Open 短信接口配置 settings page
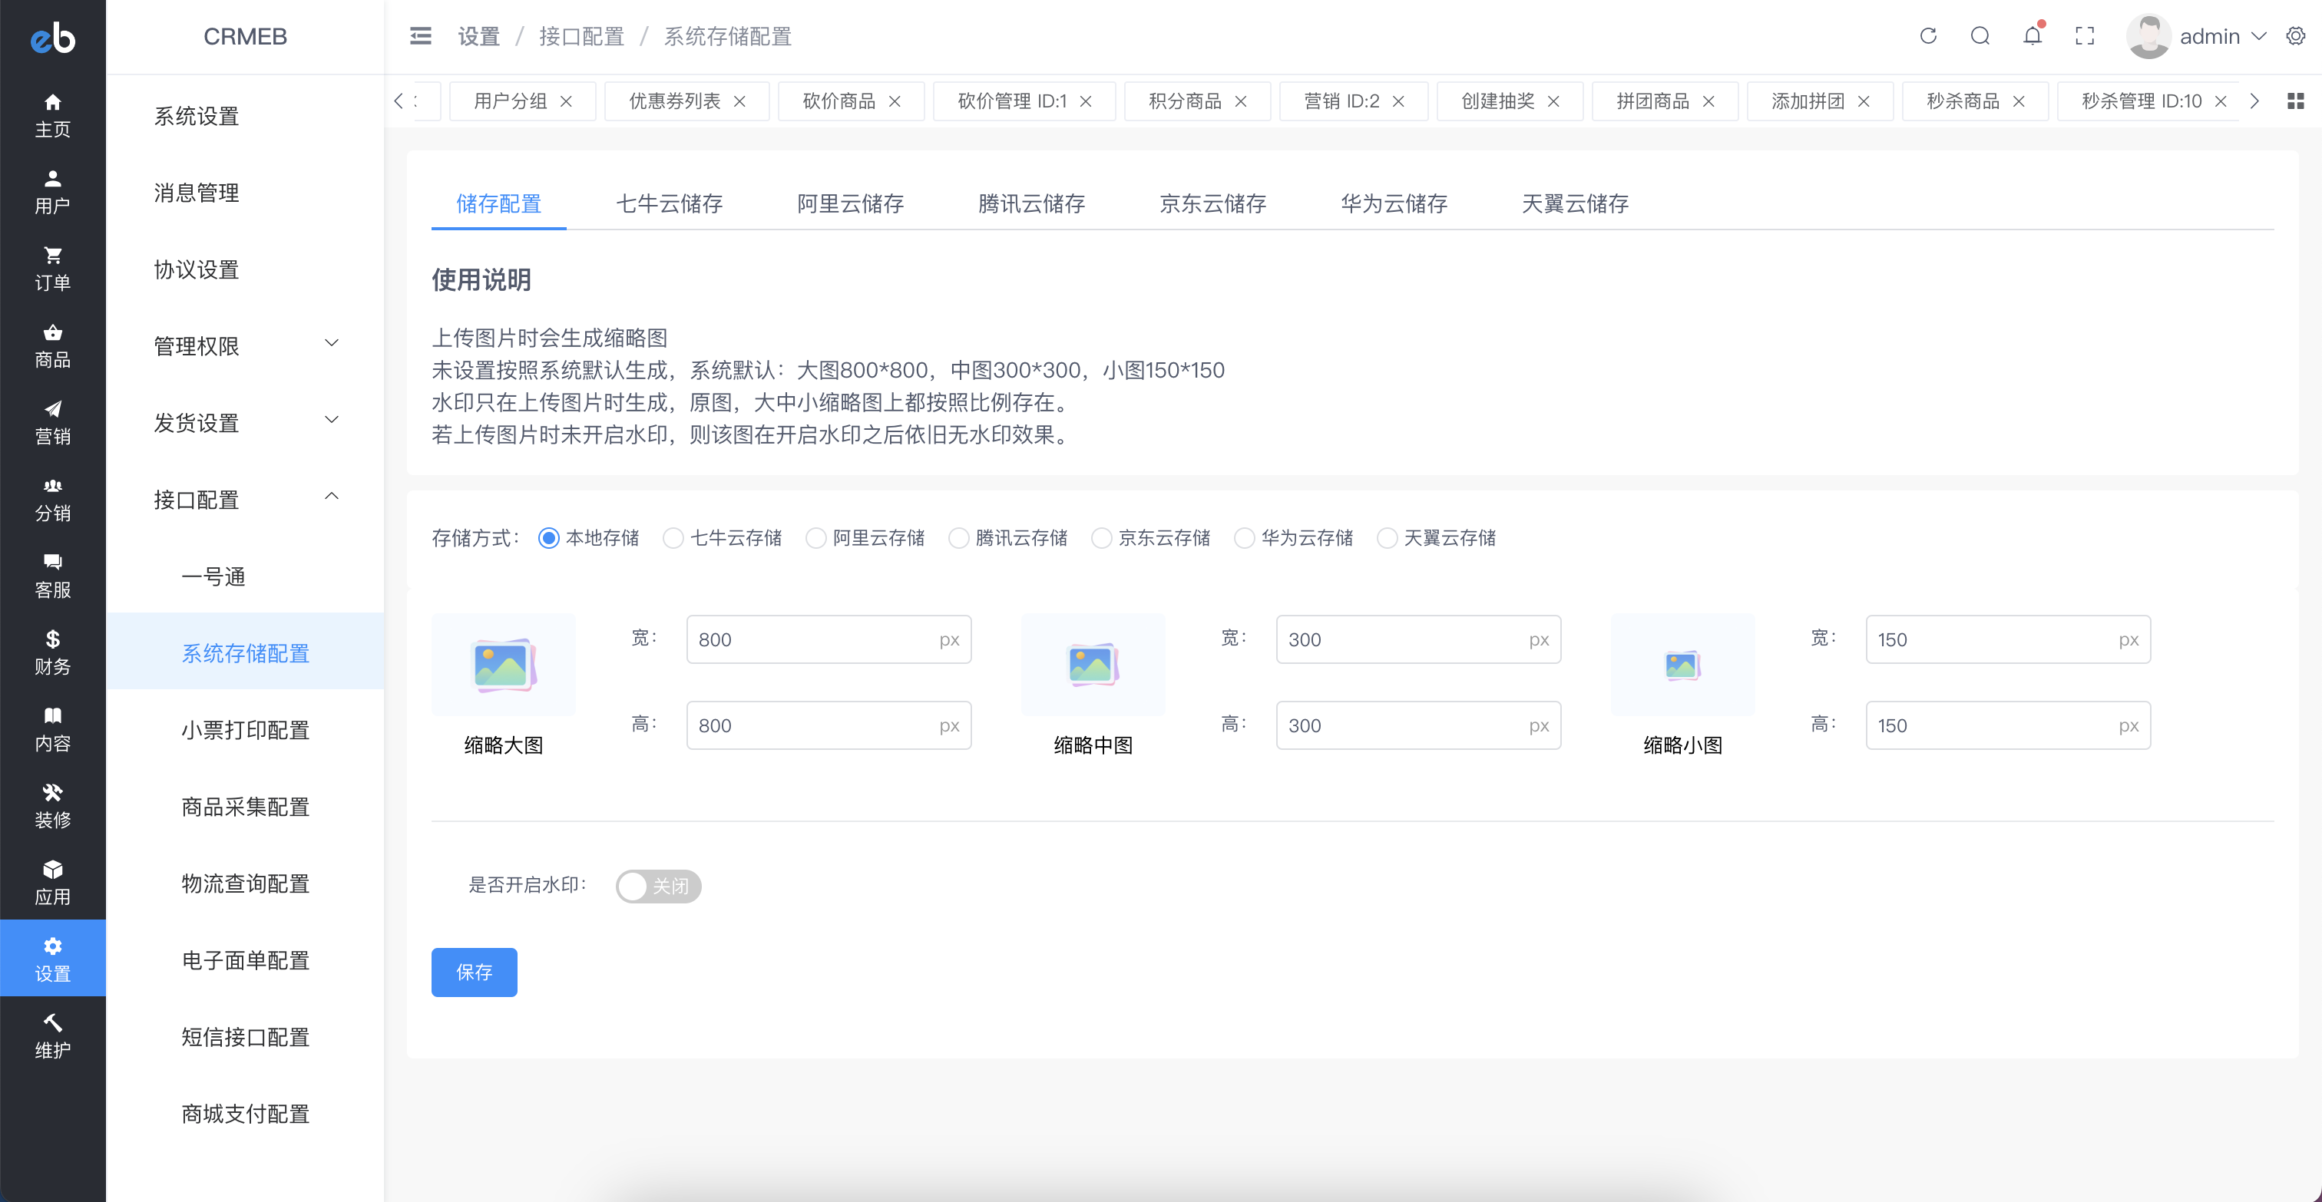 244,1037
